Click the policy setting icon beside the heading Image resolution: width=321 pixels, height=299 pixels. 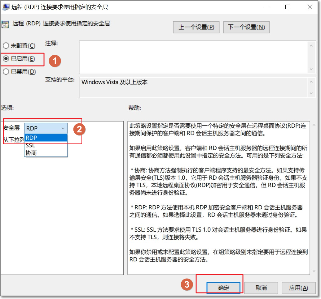[5, 24]
